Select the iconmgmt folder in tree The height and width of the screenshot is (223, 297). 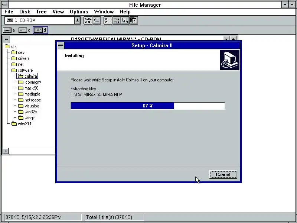pyautogui.click(x=30, y=82)
